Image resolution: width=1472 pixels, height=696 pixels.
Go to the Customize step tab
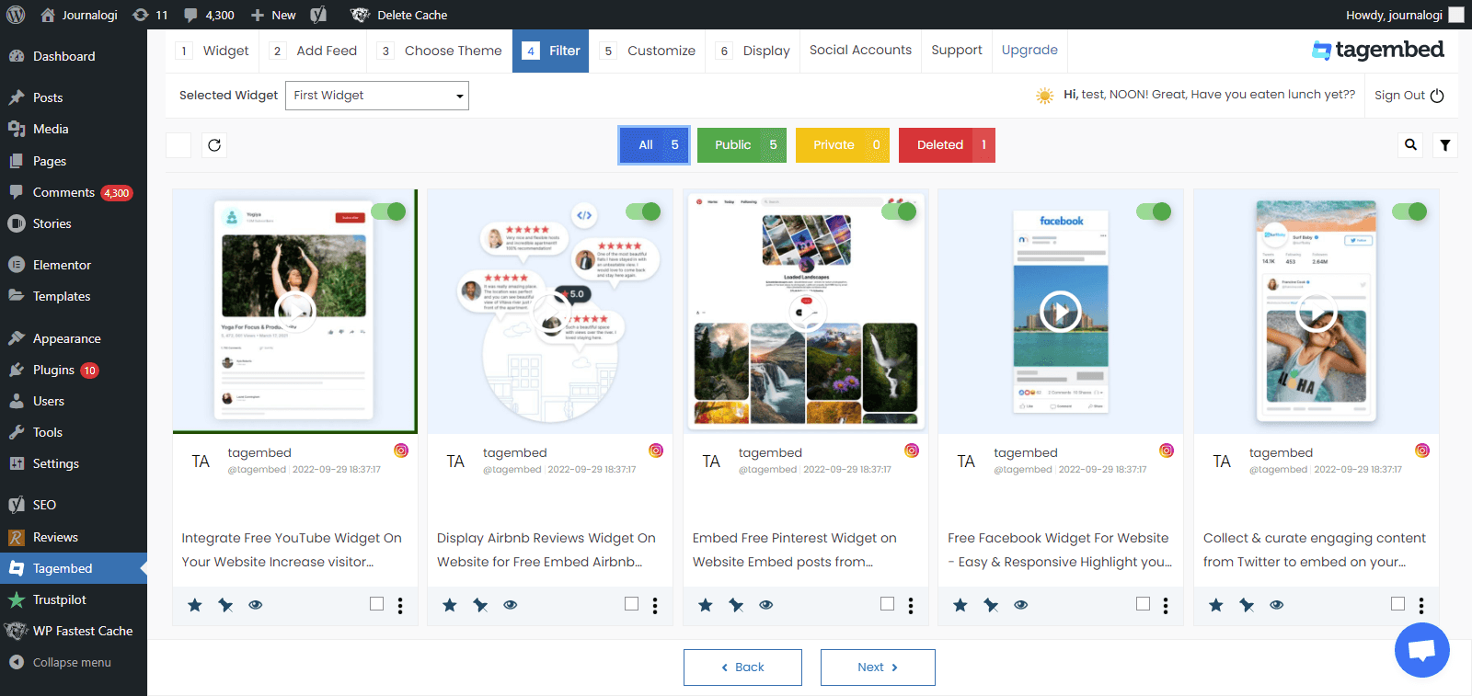point(649,51)
